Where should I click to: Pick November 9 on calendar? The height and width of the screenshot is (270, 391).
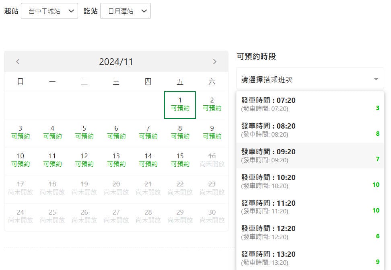[x=212, y=133]
